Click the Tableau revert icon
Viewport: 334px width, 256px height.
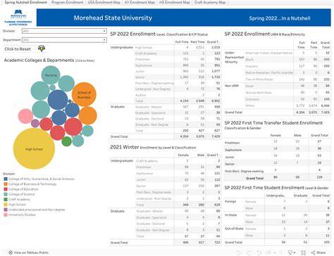pos(259,252)
